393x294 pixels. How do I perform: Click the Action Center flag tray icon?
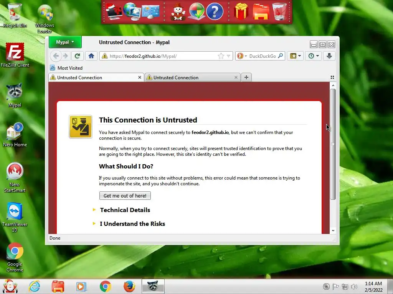pos(335,286)
